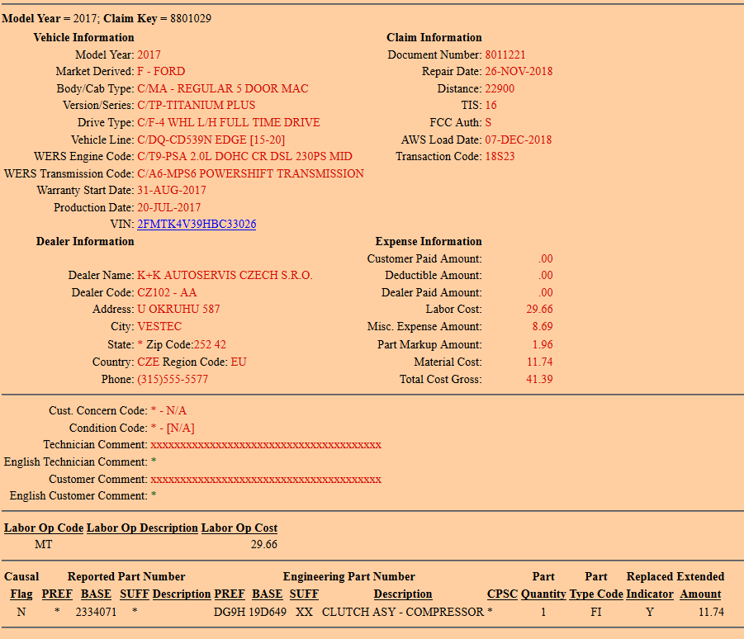744x639 pixels.
Task: Select the CLUTCH ASY - COMPRESSOR description
Action: (x=403, y=613)
